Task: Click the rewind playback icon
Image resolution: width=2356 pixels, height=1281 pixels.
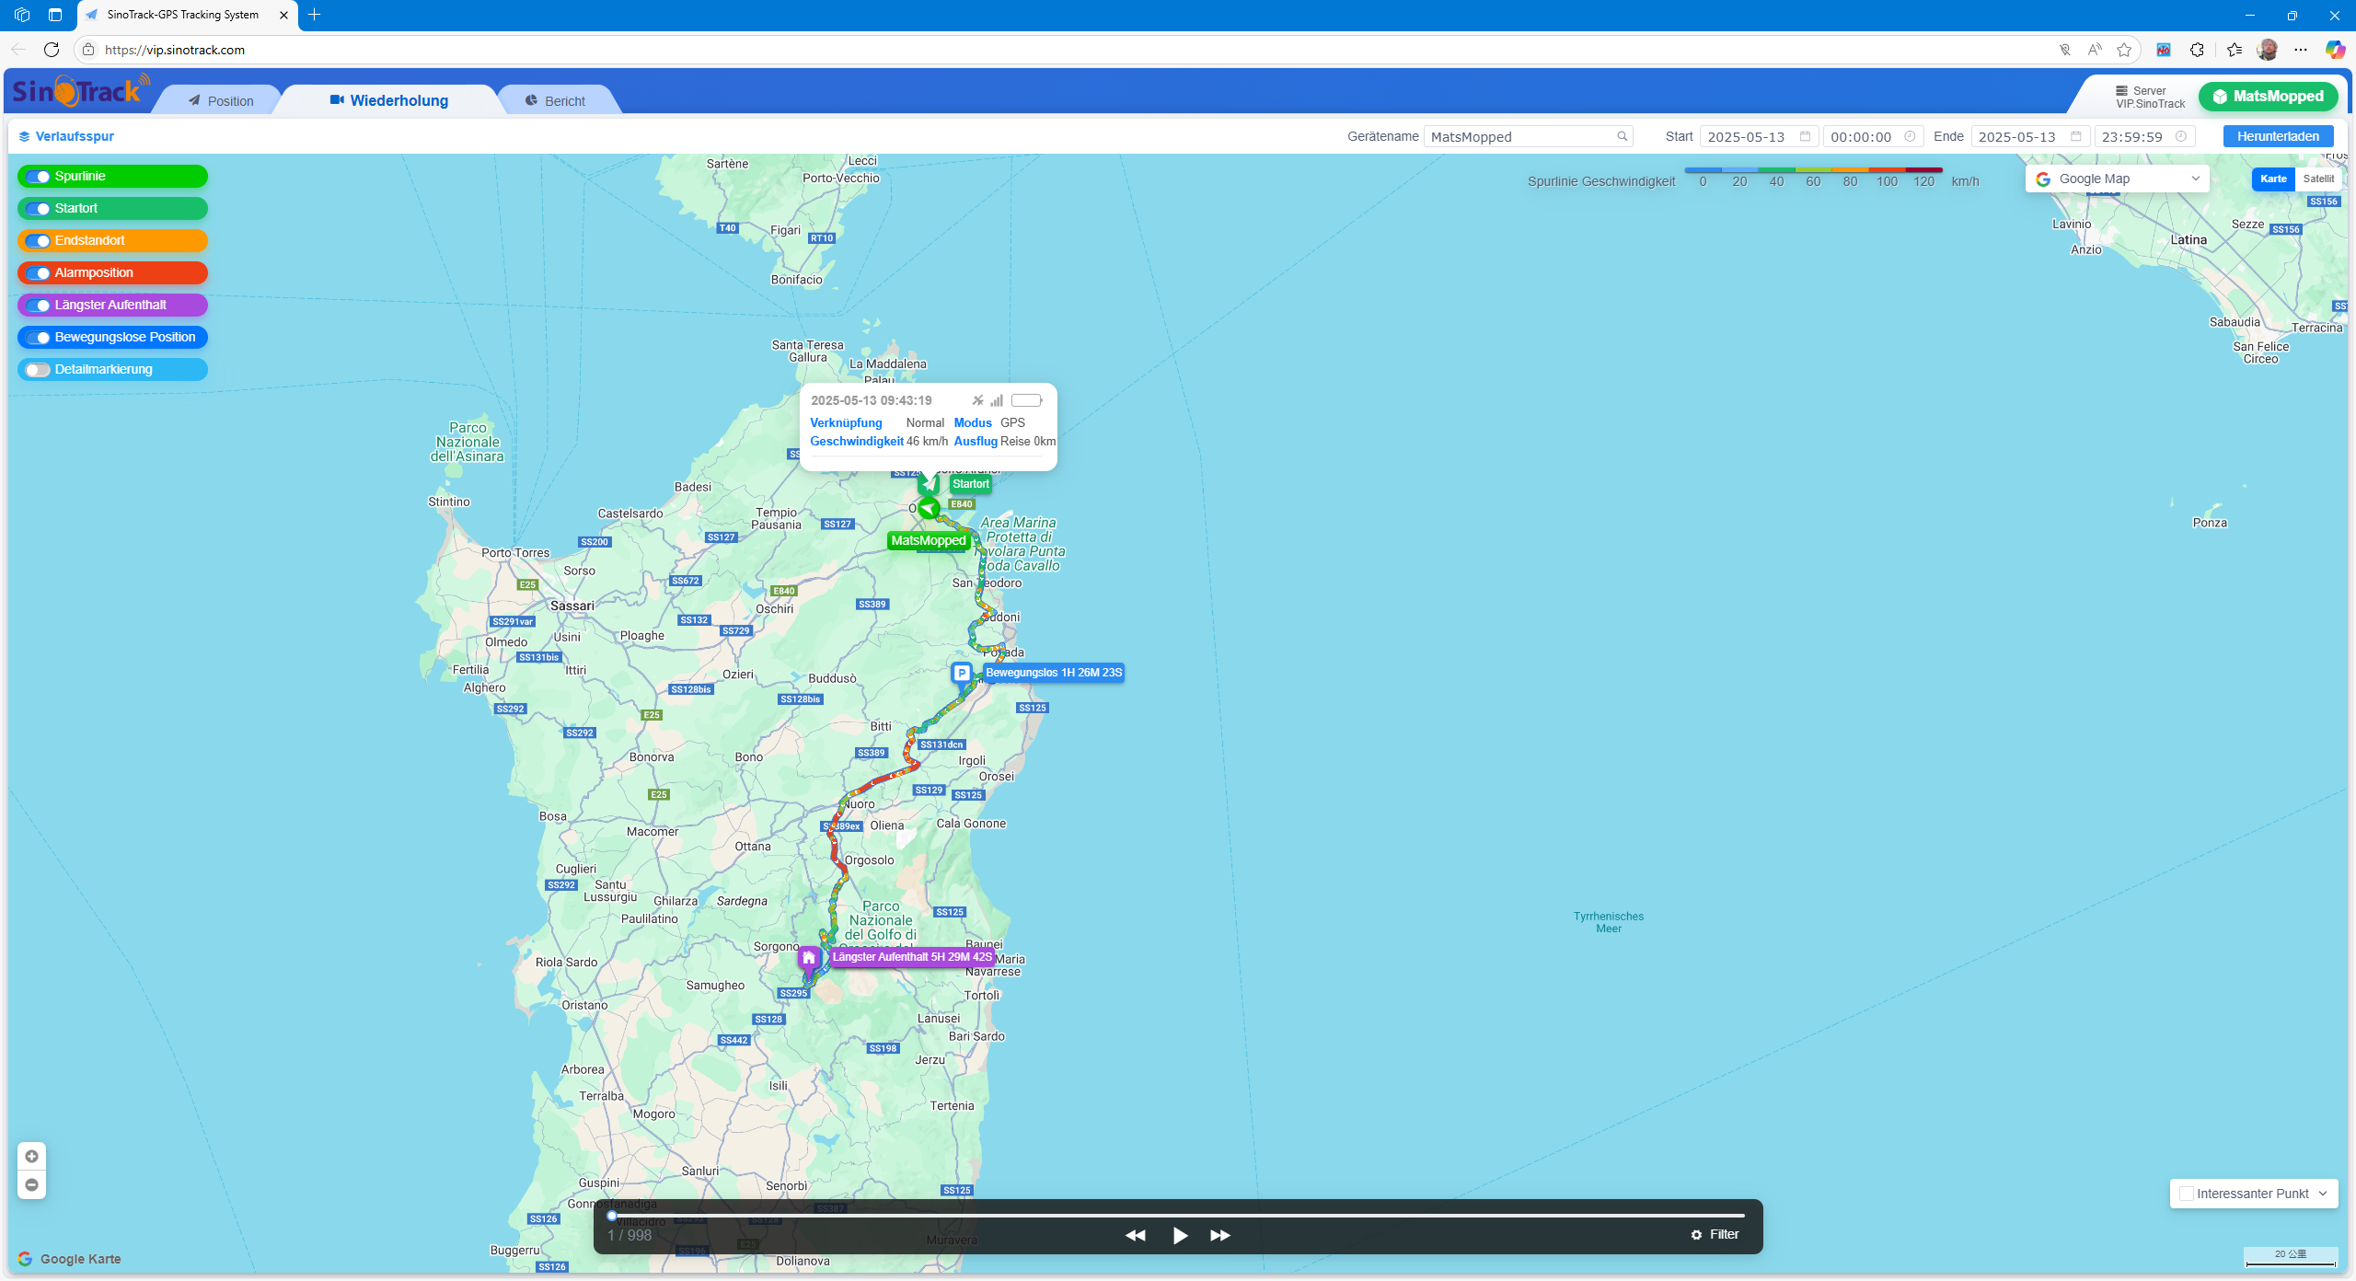Action: 1136,1235
